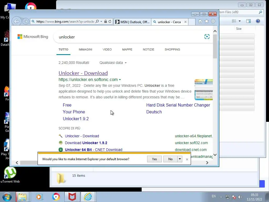This screenshot has width=269, height=202.
Task: Click the 'Your Phone' sublink
Action: pyautogui.click(x=74, y=112)
